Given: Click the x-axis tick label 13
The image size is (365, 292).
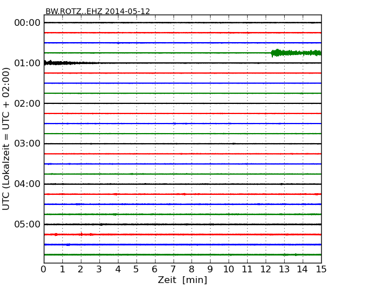Looking at the screenshot, I should tap(284, 270).
